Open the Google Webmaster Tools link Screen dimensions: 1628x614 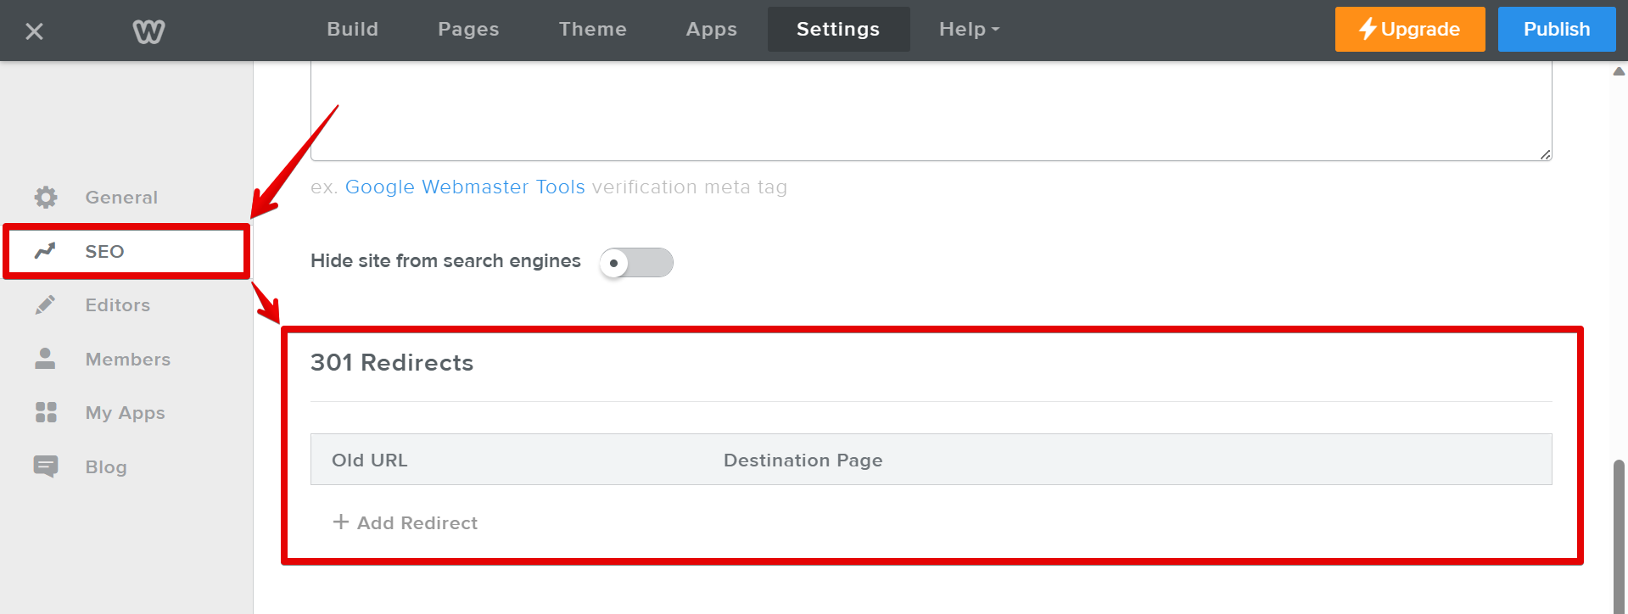465,187
